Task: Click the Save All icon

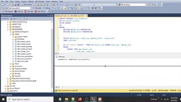Action: (18, 5)
